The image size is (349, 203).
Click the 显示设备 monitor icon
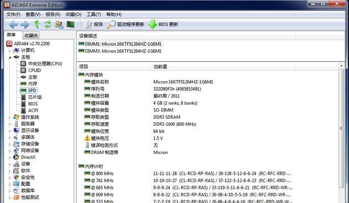pos(16,130)
